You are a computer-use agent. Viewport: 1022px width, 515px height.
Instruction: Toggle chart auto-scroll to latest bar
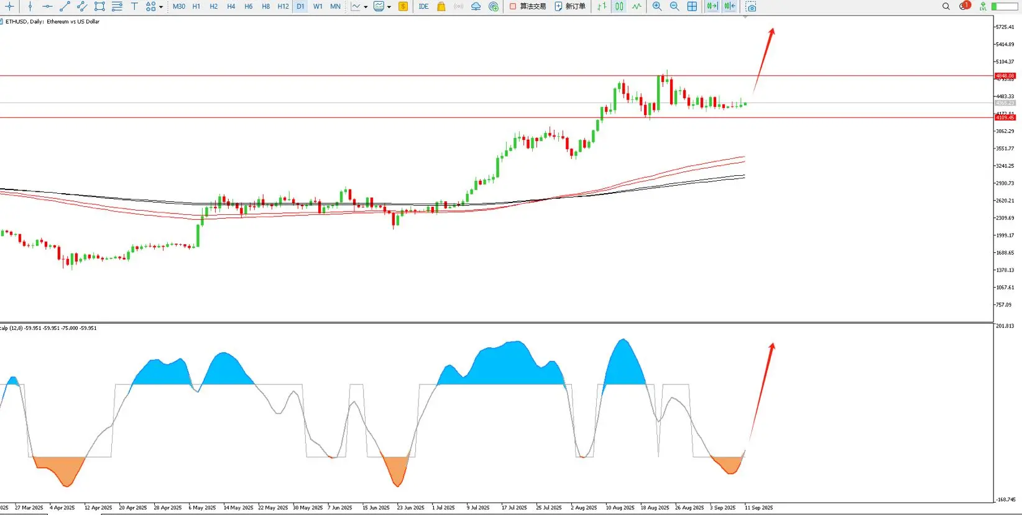coord(712,6)
